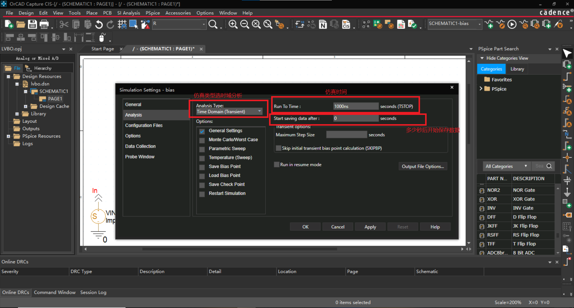Click the Help button in dialog
Viewport: 574px width, 308px height.
coord(435,227)
